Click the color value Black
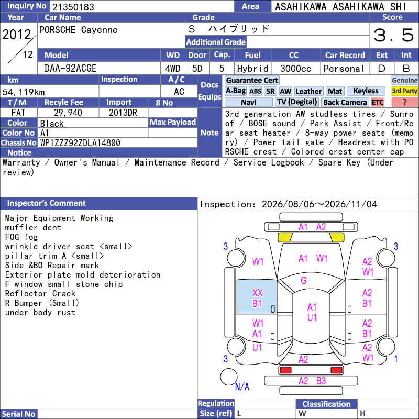Screen dimensions: 419x419 (52, 124)
